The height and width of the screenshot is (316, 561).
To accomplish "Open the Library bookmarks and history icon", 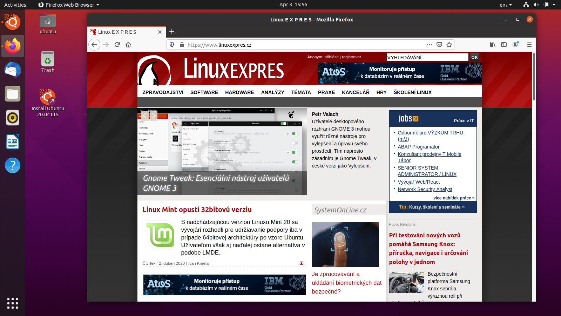I will click(493, 45).
